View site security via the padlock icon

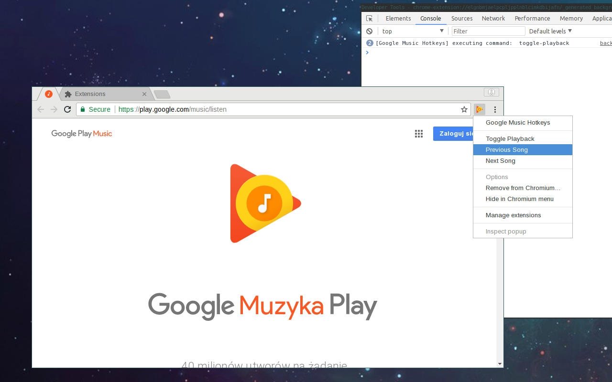(x=83, y=109)
